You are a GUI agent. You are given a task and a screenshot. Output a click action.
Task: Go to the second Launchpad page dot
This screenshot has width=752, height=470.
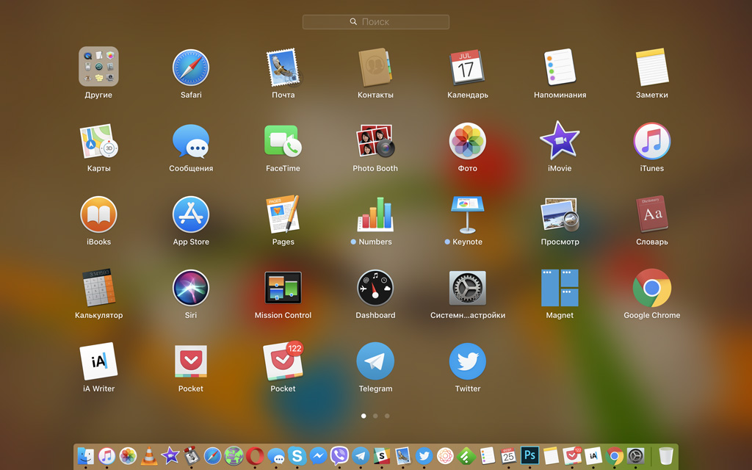tap(375, 416)
